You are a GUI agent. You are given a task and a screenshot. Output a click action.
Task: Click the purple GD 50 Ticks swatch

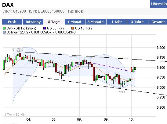point(45,28)
